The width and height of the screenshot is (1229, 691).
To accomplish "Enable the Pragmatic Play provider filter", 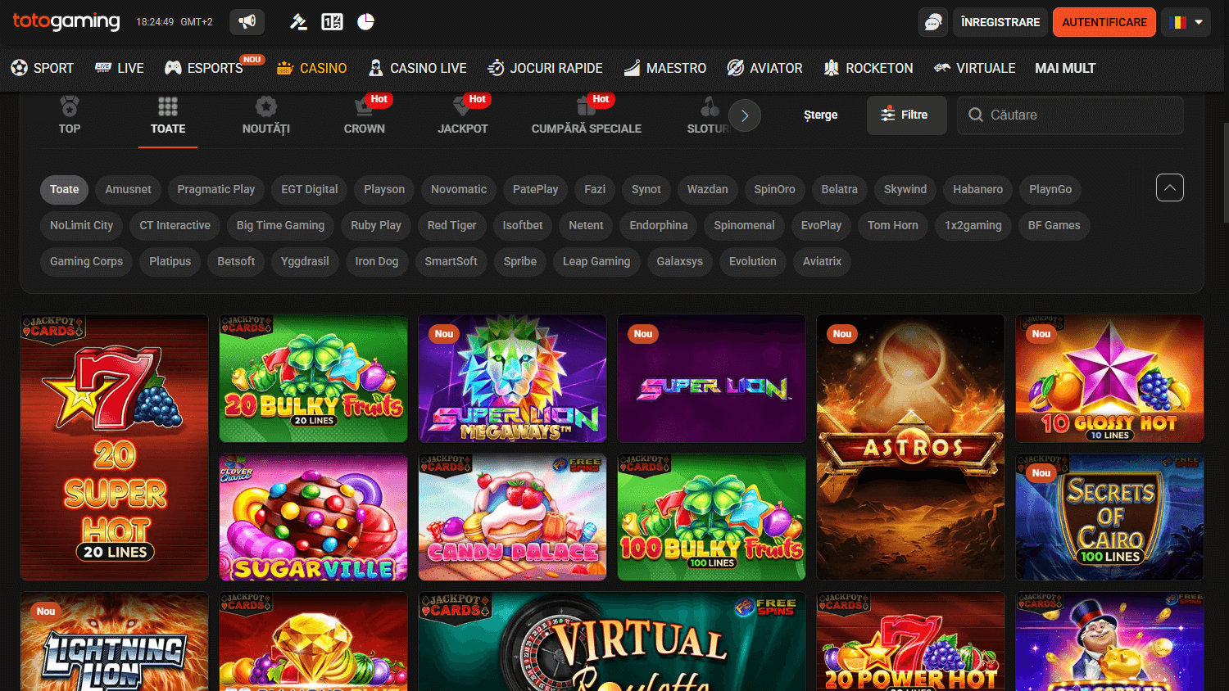I will tap(215, 189).
